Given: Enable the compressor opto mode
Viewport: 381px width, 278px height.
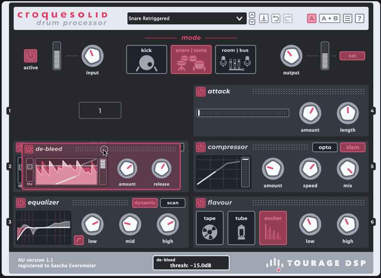Looking at the screenshot, I should pos(325,147).
